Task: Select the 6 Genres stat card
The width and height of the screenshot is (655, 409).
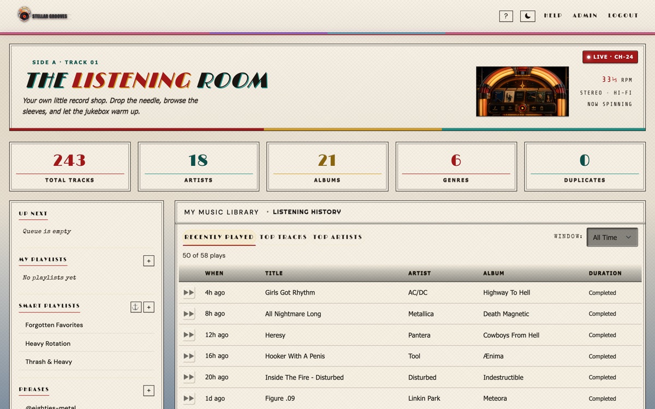Action: 456,167
